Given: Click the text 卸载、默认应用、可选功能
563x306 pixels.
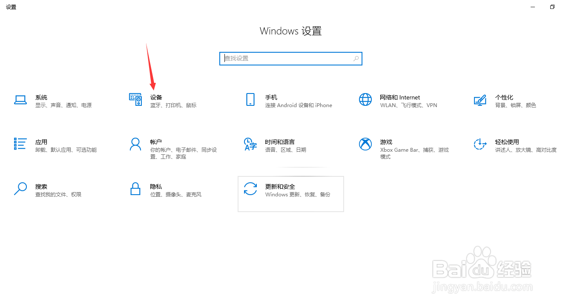Looking at the screenshot, I should (66, 150).
